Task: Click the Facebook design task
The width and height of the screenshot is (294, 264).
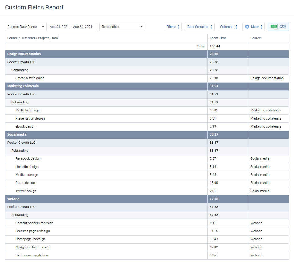Action: tap(28, 159)
